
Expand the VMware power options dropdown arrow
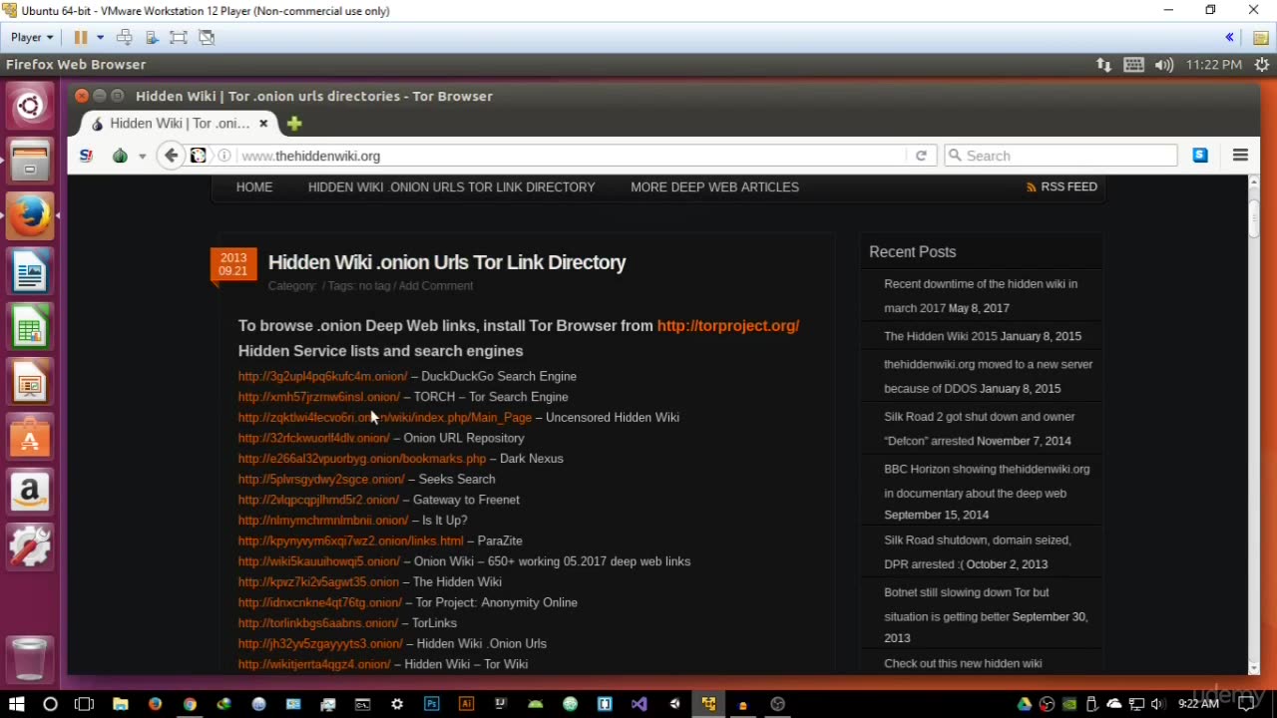click(x=100, y=37)
